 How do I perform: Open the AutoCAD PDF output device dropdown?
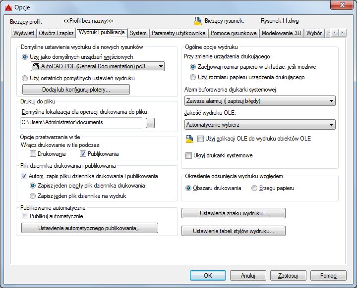(x=98, y=66)
